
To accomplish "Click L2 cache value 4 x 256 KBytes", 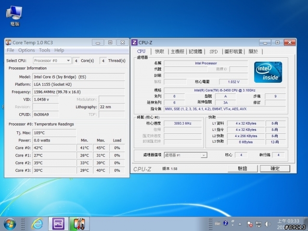I will tap(246, 136).
